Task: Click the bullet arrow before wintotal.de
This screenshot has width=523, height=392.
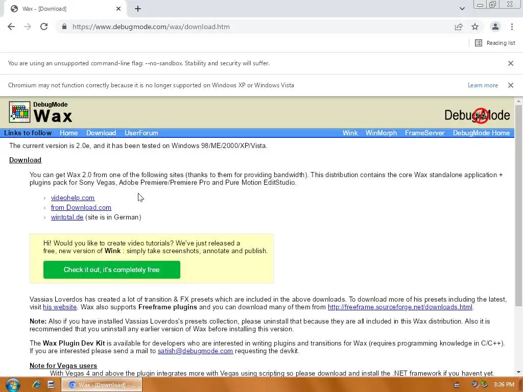Action: 45,217
